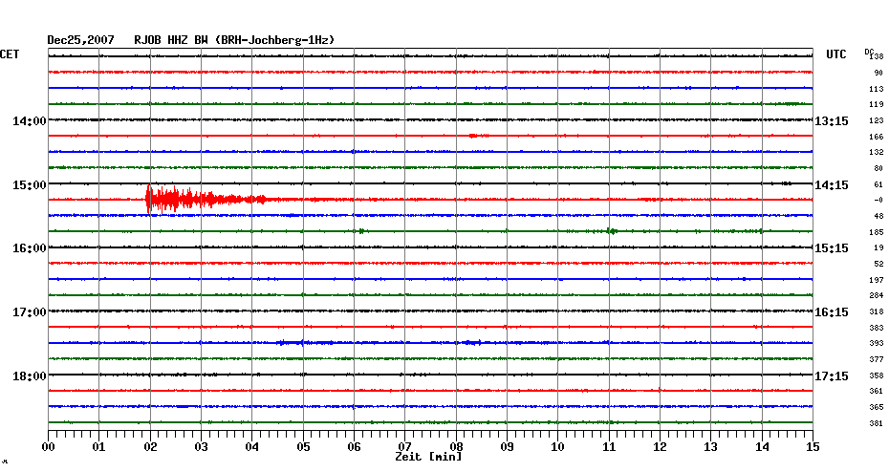
Task: Select the station title RJOB HHZ BW
Action: click(171, 40)
